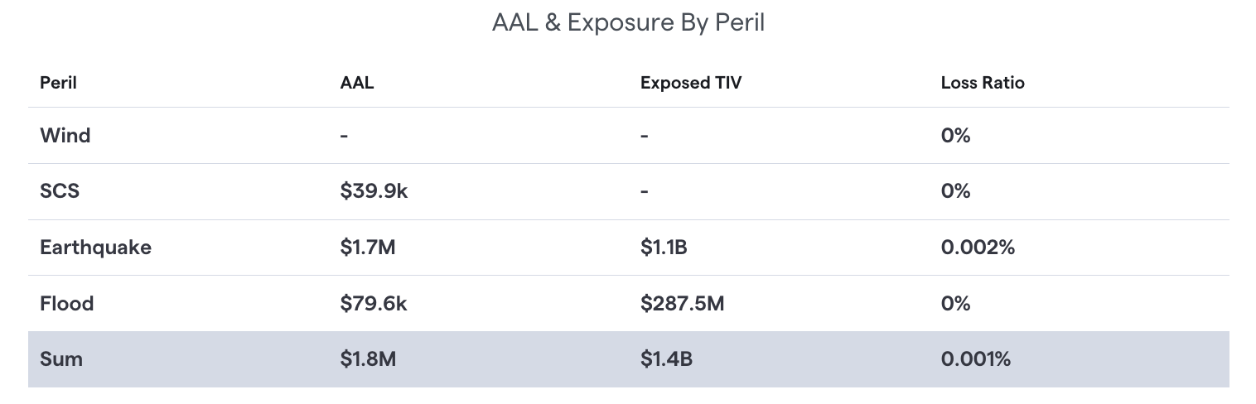Click the SCS AAL value $39.9k
Screen dimensions: 1256x404
click(374, 191)
